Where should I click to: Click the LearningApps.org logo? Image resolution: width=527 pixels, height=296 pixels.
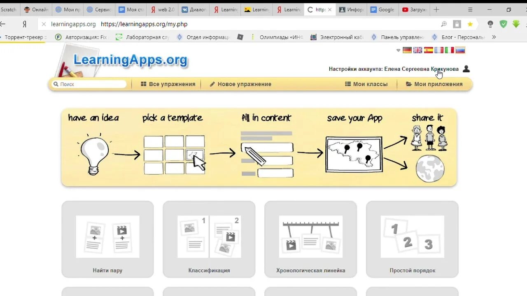click(x=130, y=60)
